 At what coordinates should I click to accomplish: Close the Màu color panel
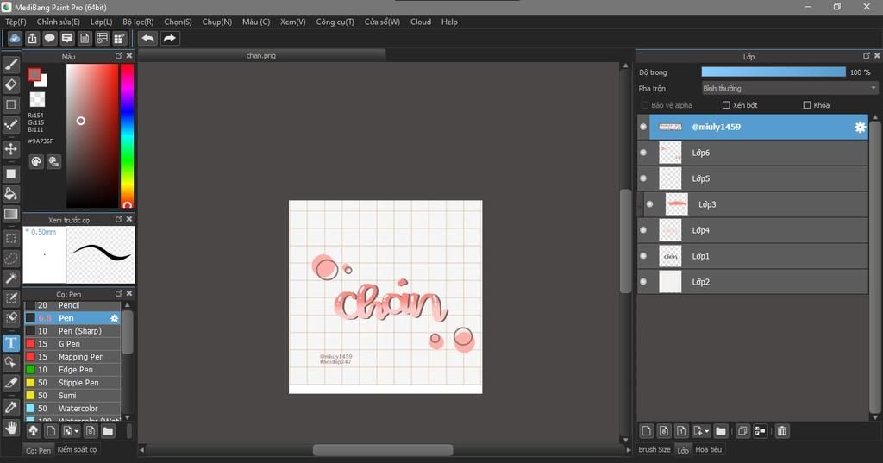[x=129, y=56]
